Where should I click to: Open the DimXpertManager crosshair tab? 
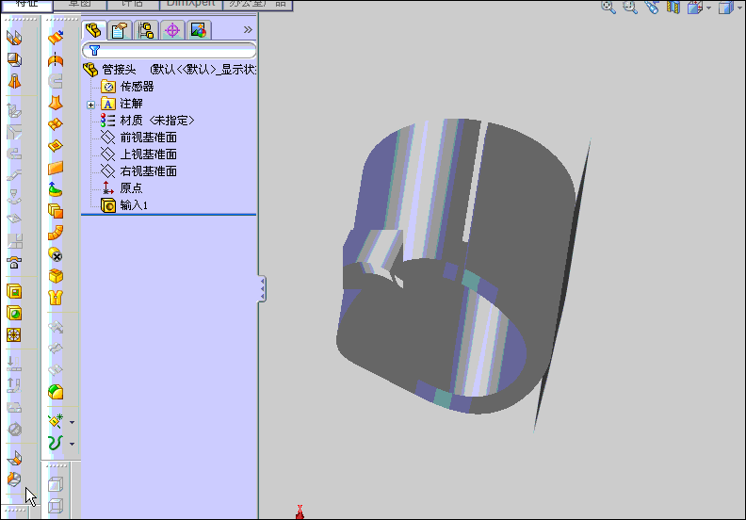pyautogui.click(x=171, y=30)
